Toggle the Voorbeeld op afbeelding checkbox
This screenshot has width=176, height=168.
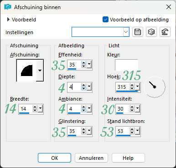click(x=105, y=20)
